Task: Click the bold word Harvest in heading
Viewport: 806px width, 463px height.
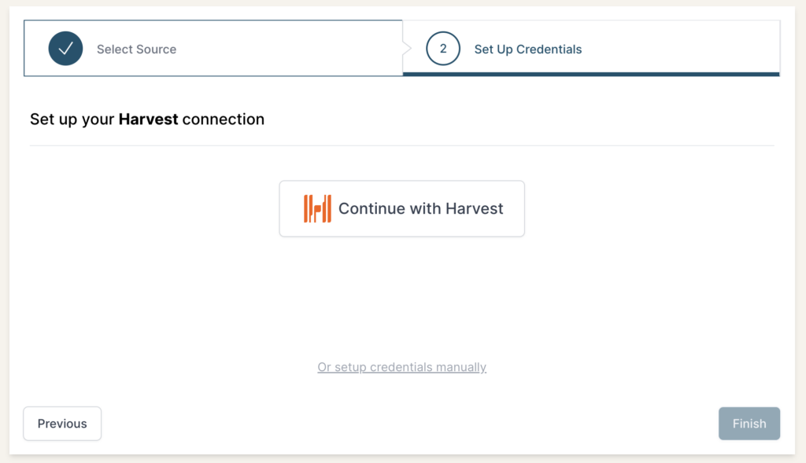Action: pos(148,119)
